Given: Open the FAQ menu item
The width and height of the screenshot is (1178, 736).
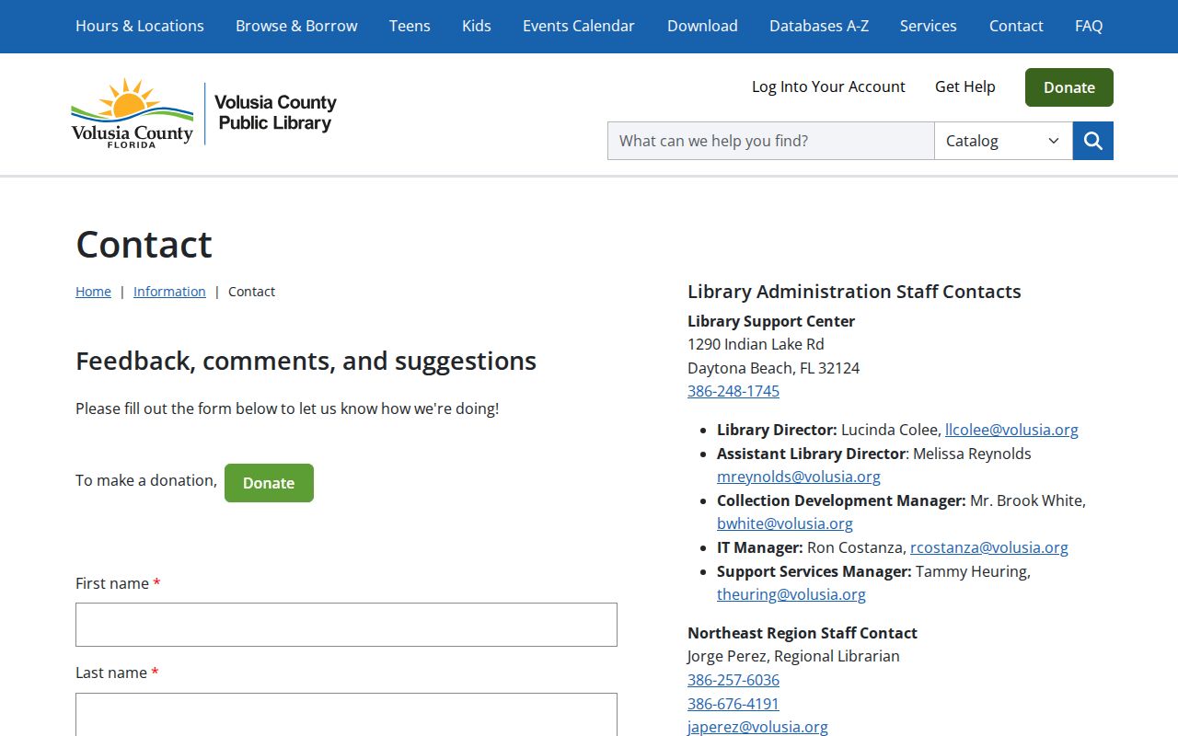Looking at the screenshot, I should click(1089, 26).
